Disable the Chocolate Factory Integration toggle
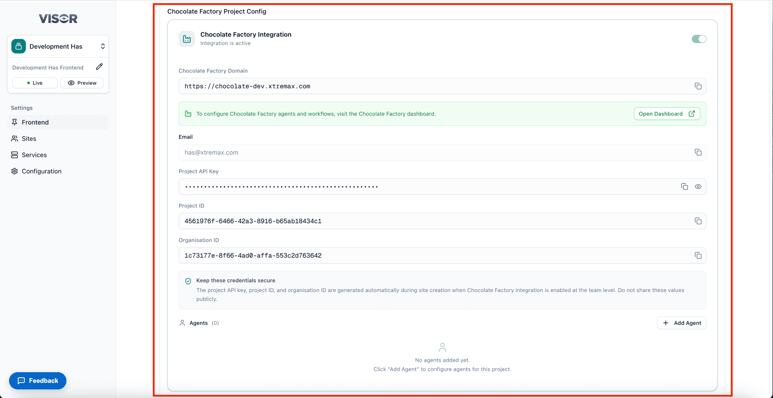Screen dimensions: 773x398 tap(699, 39)
